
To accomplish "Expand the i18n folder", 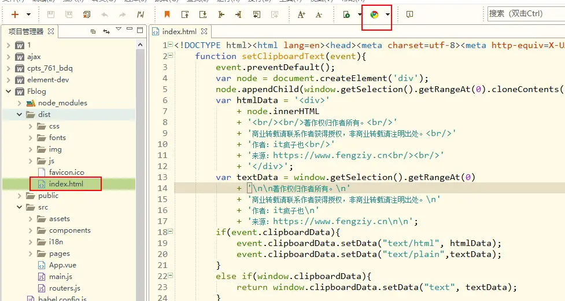I will coord(31,242).
